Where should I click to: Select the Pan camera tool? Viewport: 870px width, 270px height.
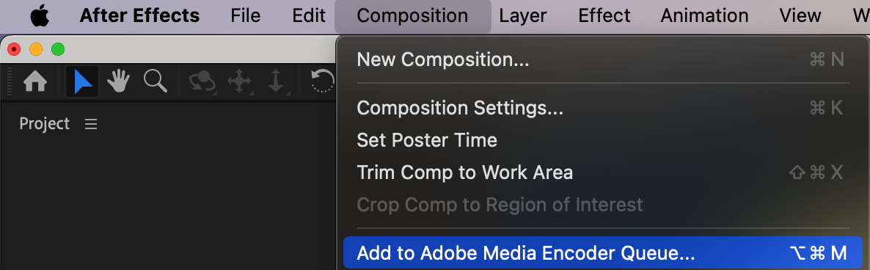tap(239, 82)
